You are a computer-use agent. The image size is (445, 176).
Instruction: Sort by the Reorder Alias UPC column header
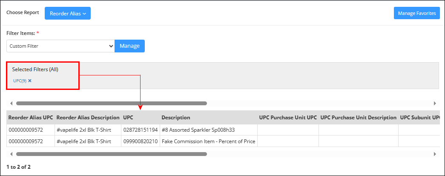pyautogui.click(x=31, y=118)
